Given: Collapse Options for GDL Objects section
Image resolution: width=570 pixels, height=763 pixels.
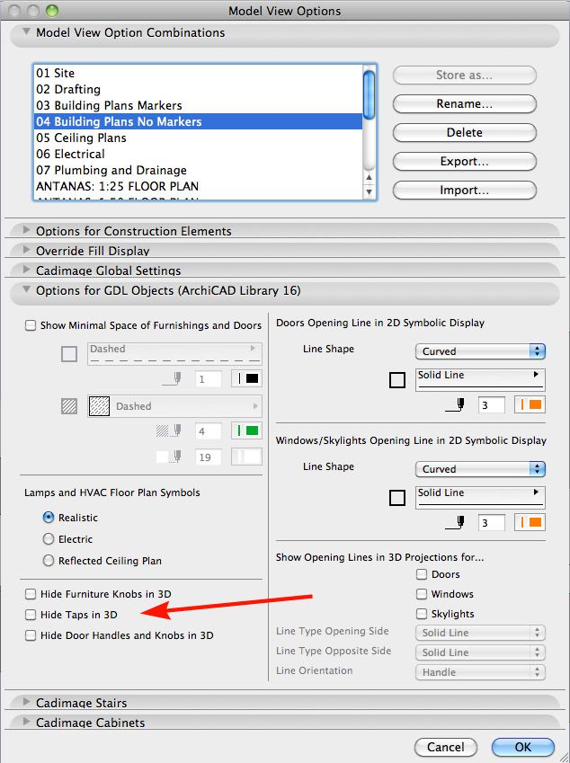Looking at the screenshot, I should (x=27, y=290).
